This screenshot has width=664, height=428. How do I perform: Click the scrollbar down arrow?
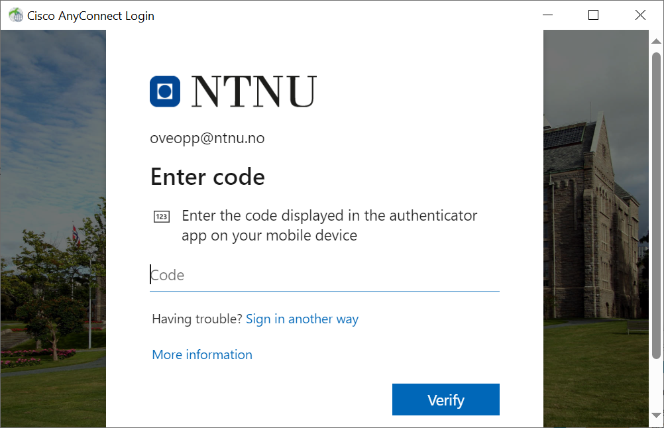click(x=656, y=415)
